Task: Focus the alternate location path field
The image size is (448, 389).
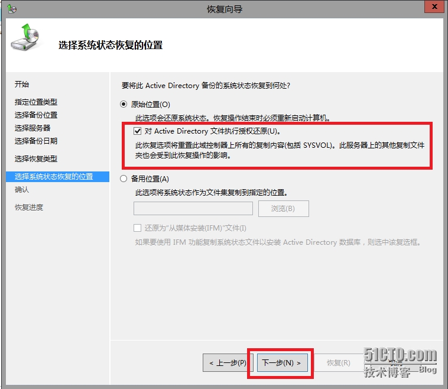Action: coord(193,208)
